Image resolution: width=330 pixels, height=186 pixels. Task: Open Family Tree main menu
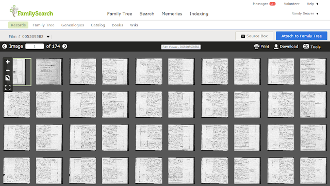coord(120,14)
